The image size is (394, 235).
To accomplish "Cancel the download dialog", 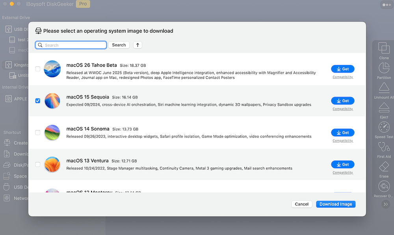I will [301, 204].
